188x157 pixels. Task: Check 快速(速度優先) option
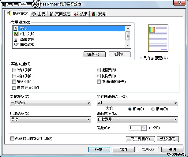pos(99,82)
